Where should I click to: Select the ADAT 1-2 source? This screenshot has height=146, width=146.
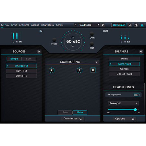click(21, 71)
